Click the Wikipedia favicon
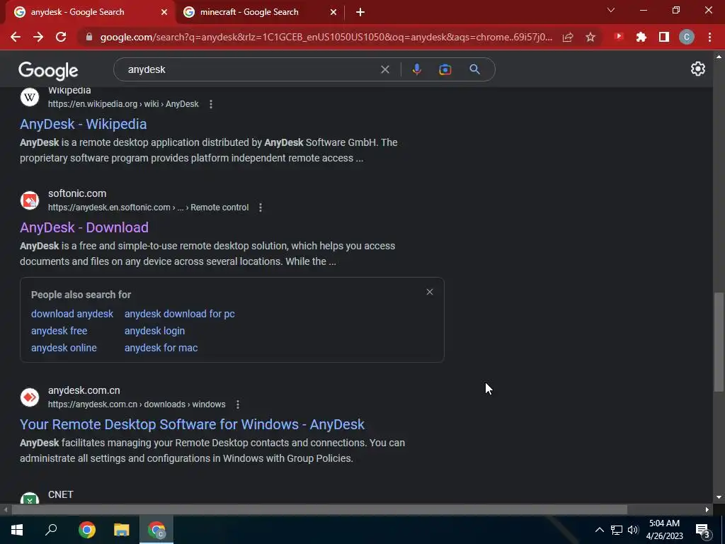 pyautogui.click(x=30, y=97)
